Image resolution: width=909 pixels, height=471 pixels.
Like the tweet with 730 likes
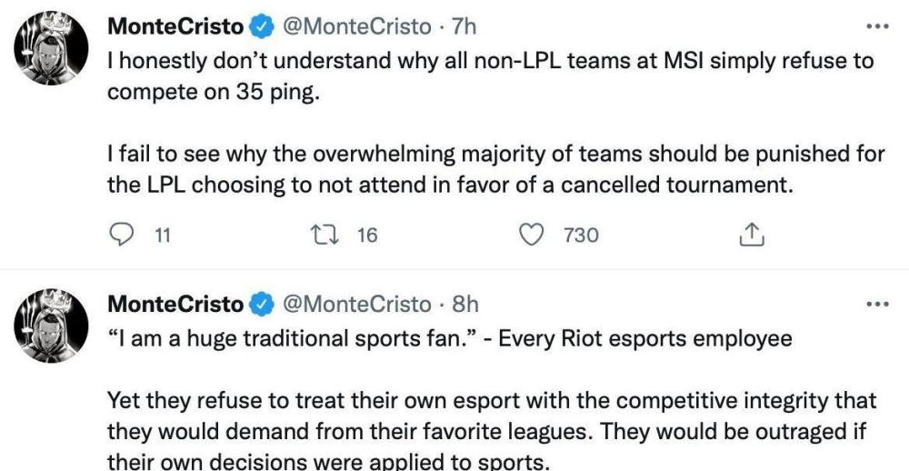[x=530, y=235]
